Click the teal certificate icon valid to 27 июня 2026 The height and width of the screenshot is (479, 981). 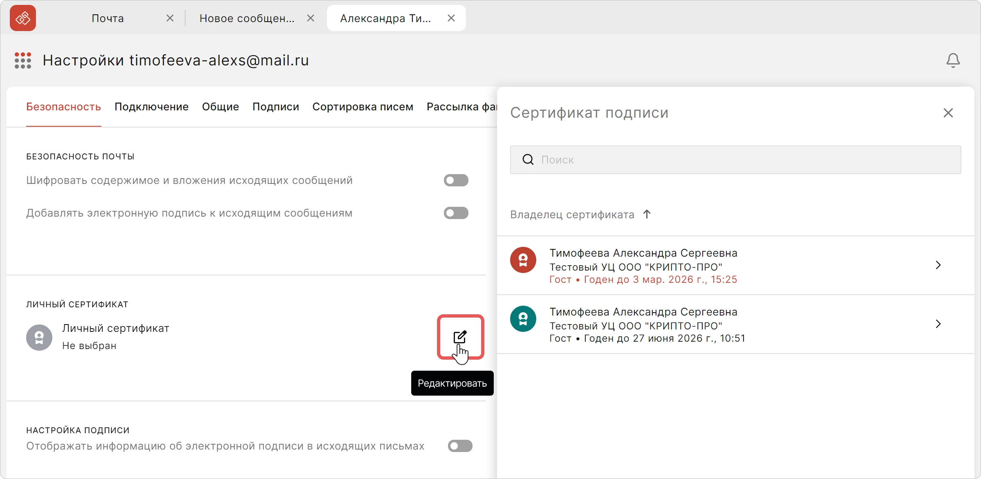523,319
